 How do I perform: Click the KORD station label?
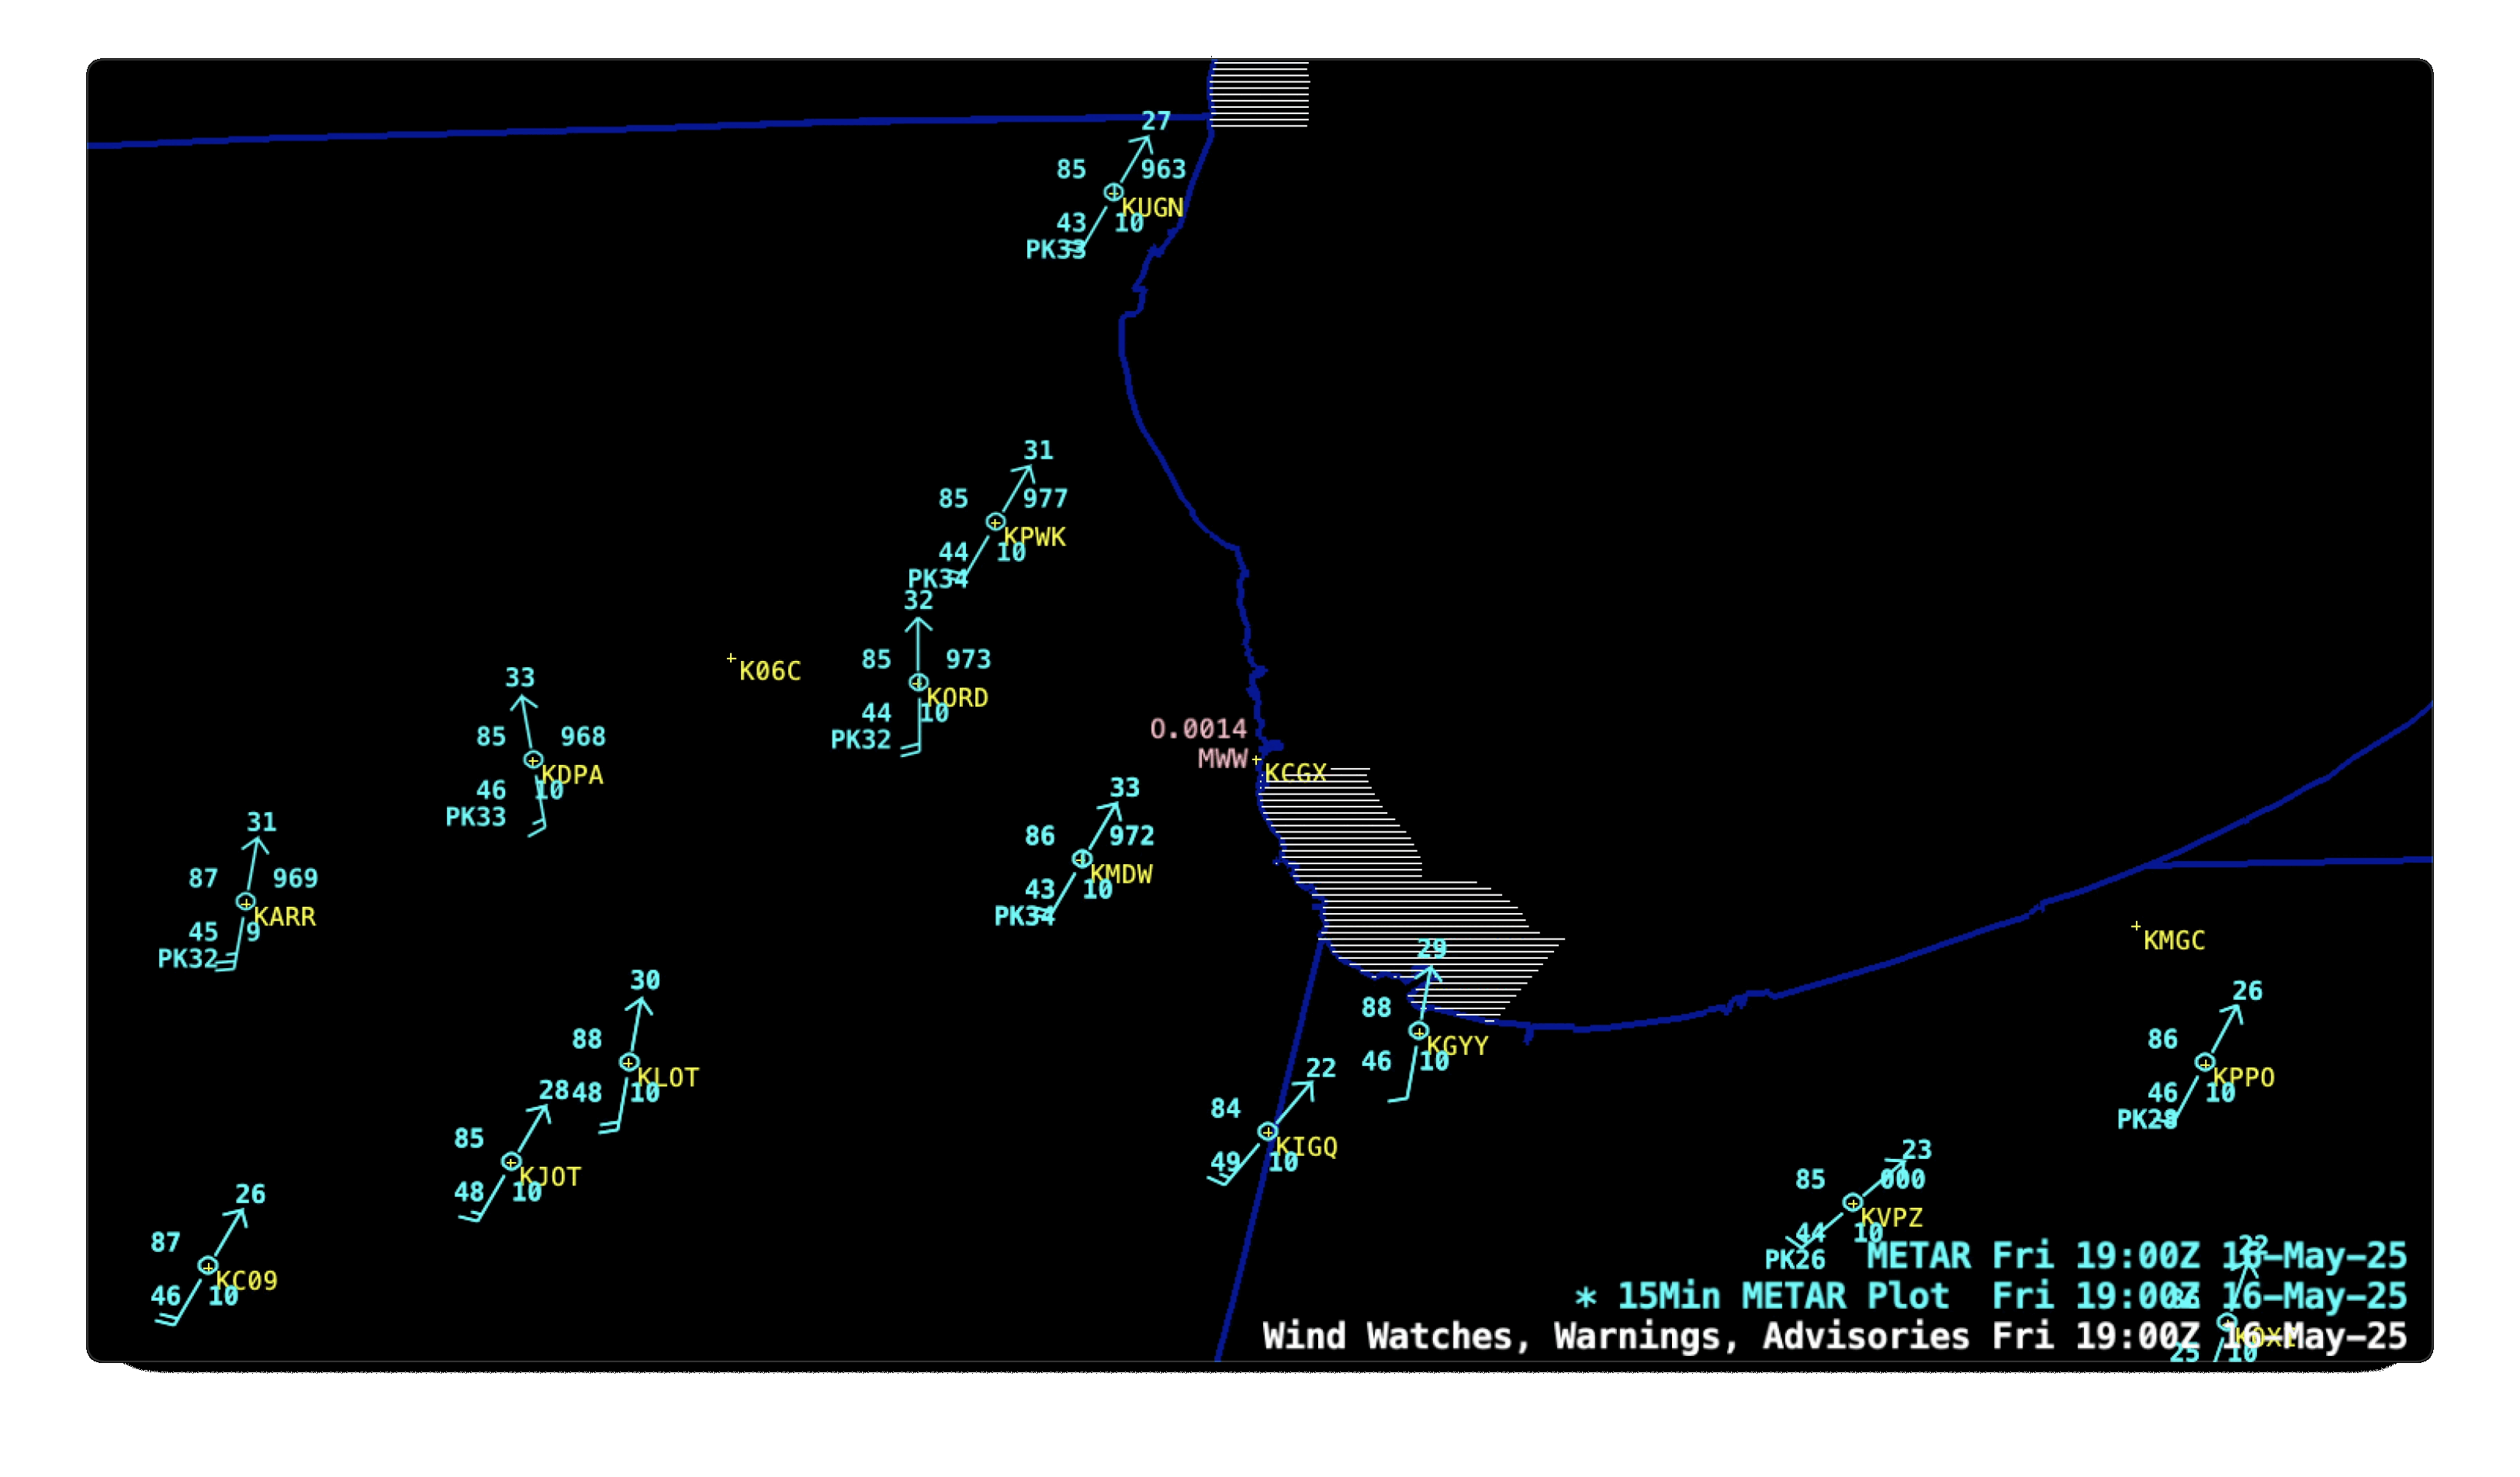coord(957,698)
